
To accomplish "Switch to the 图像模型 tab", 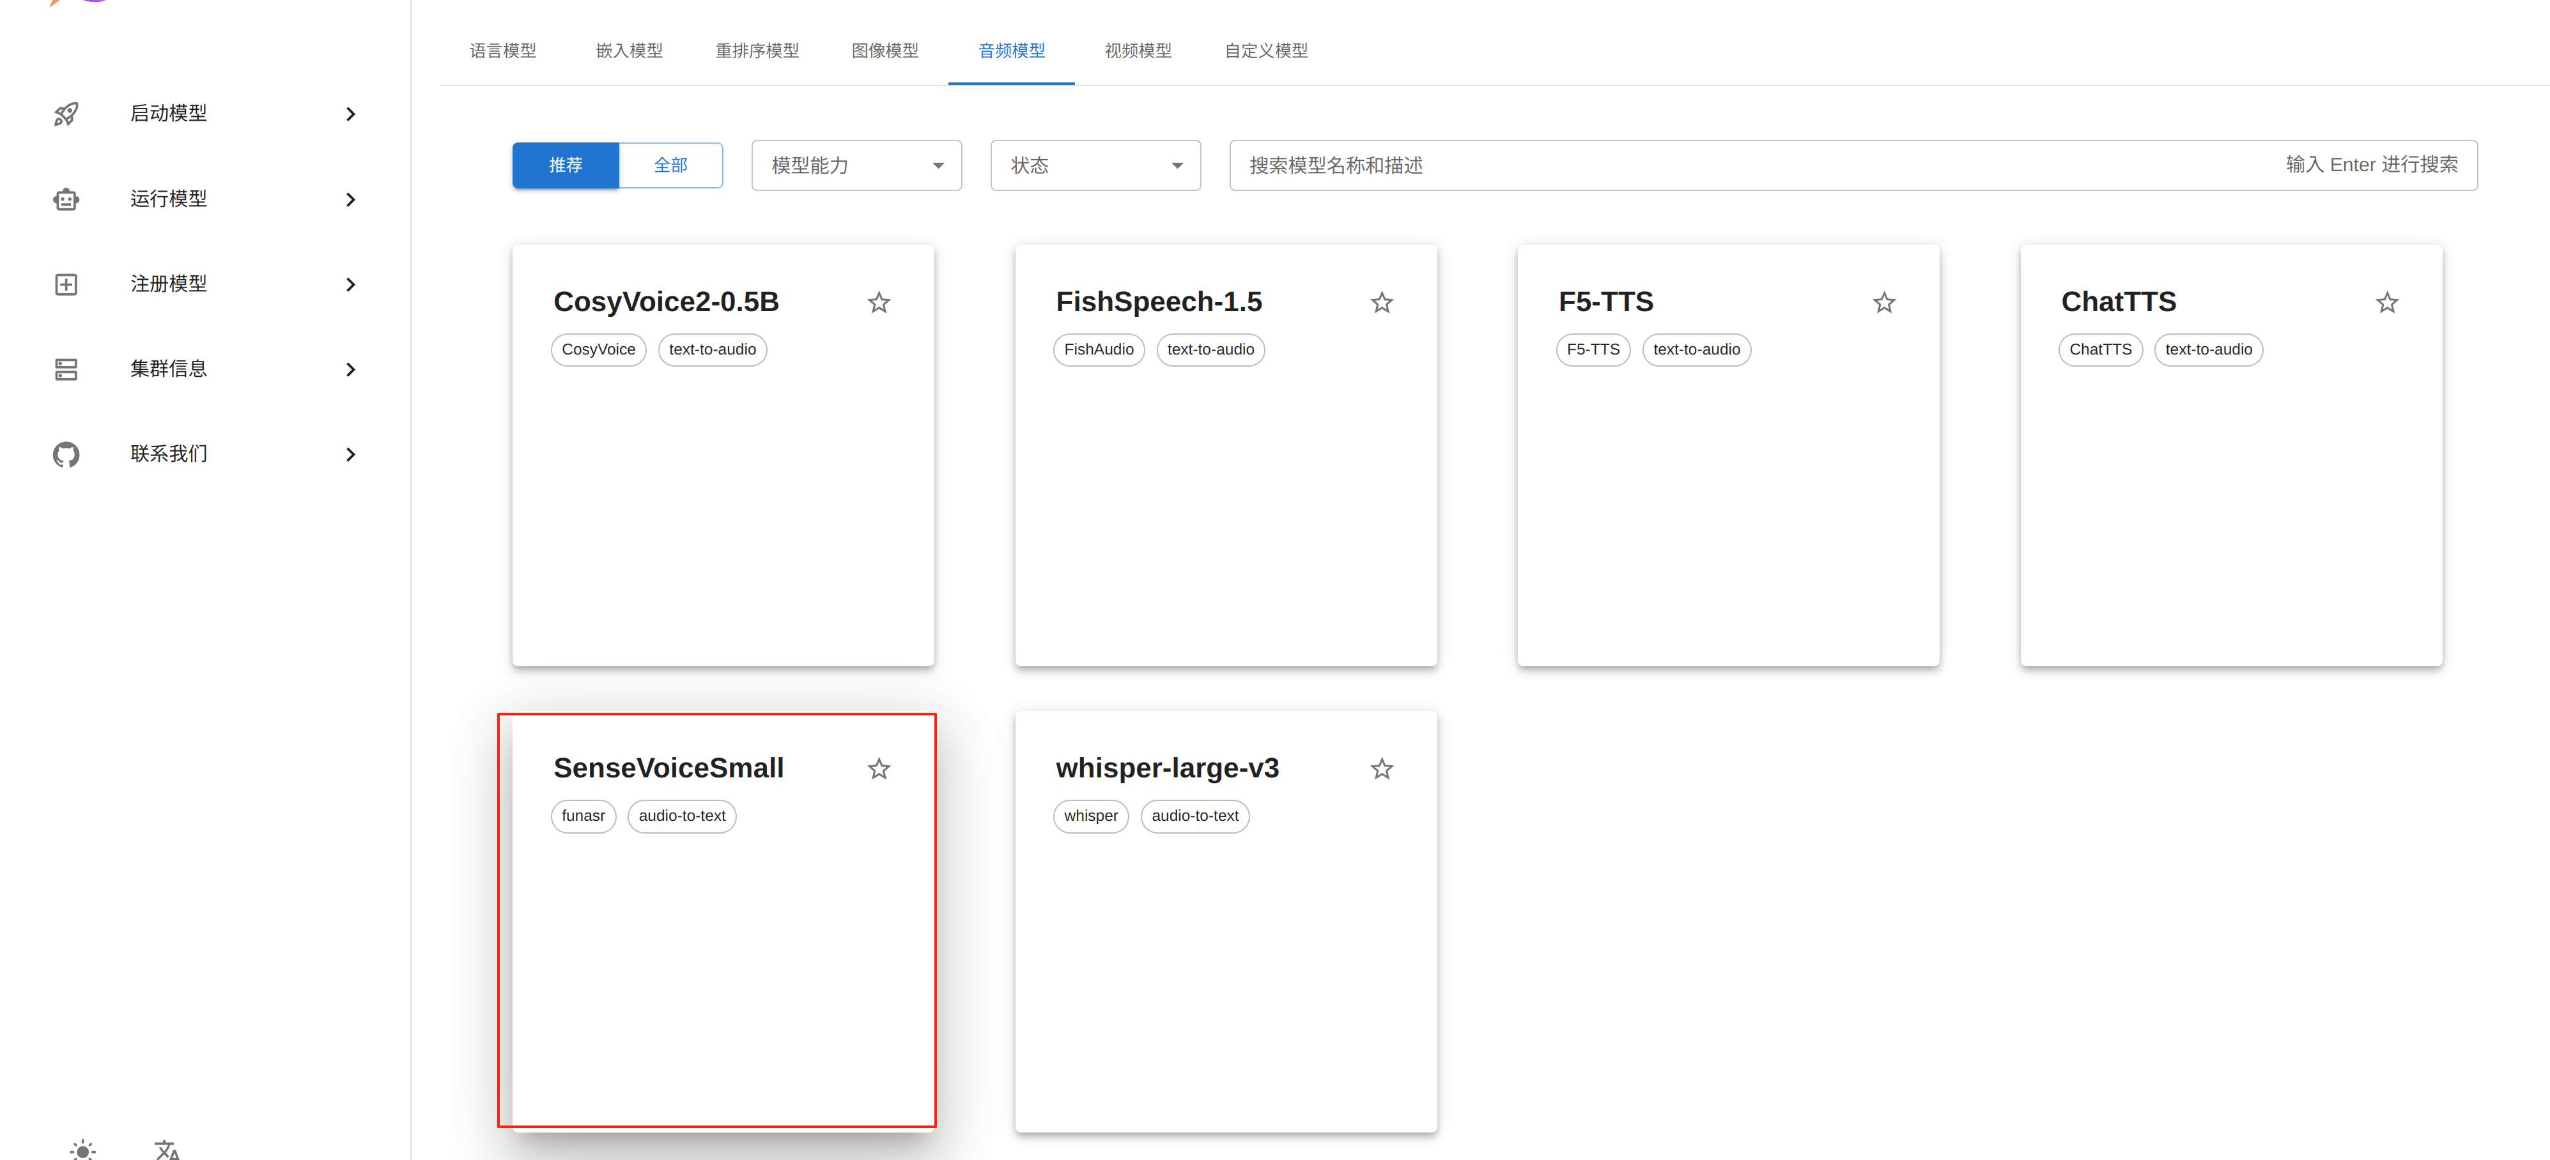I will [884, 50].
